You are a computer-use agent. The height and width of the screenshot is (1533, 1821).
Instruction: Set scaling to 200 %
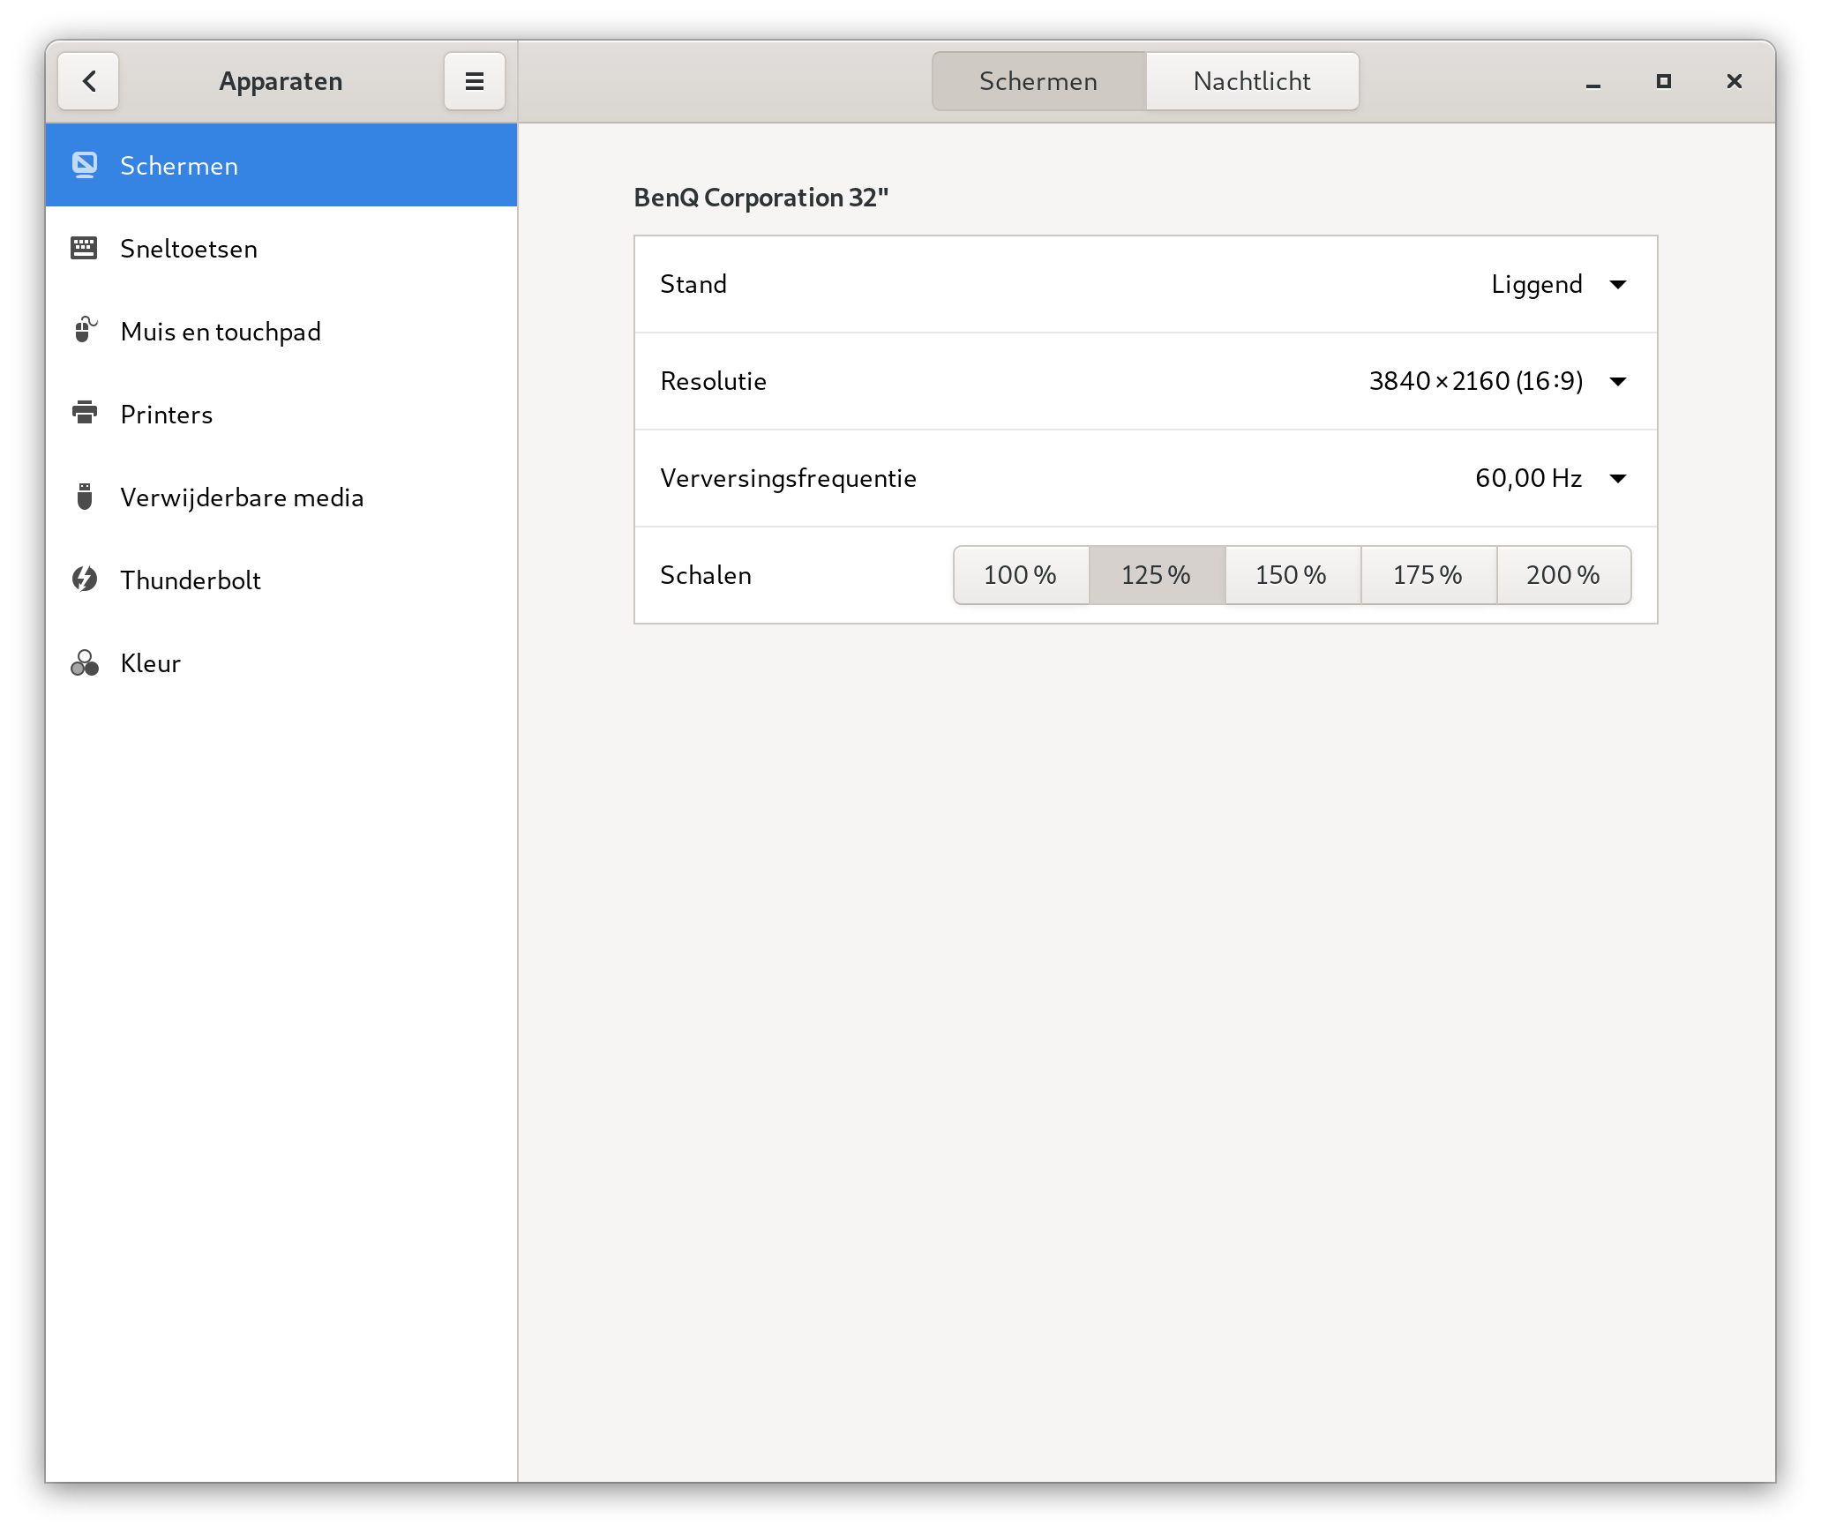click(1563, 575)
